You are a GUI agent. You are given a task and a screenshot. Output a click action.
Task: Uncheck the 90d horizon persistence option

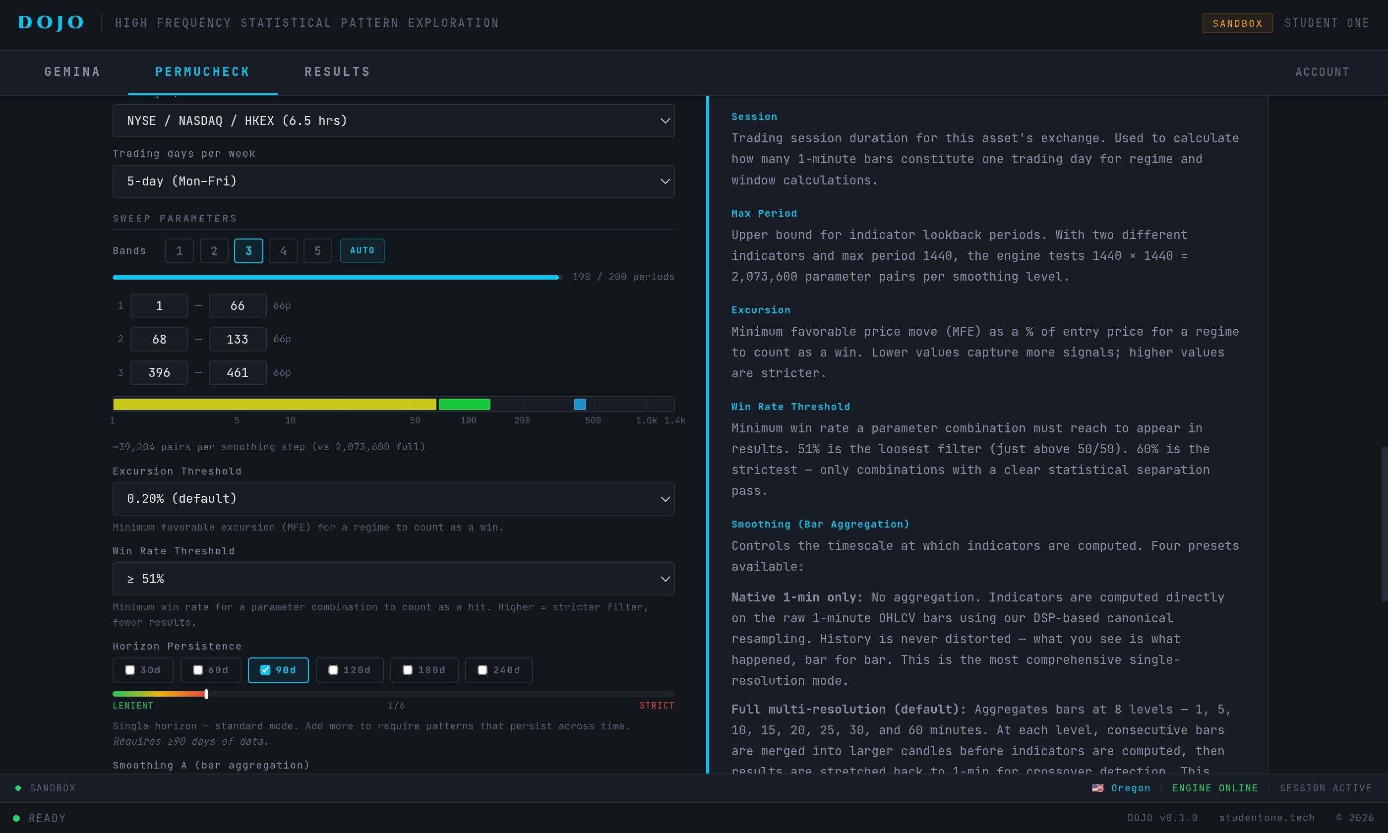tap(265, 670)
